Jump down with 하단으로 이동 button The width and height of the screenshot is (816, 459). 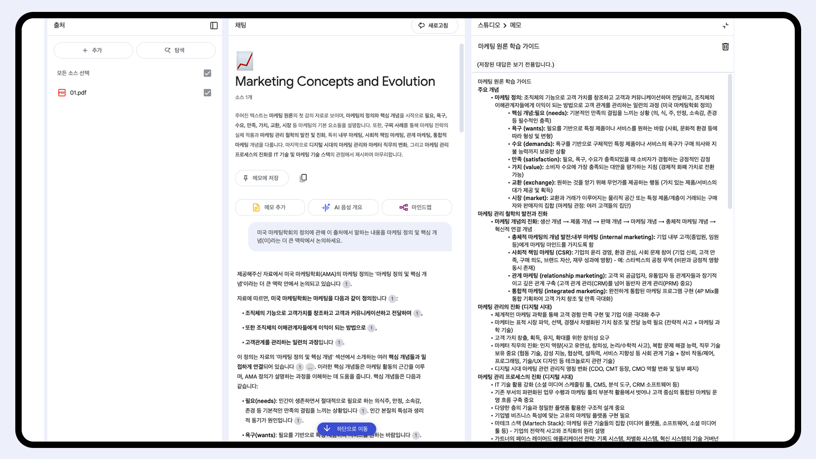(346, 429)
